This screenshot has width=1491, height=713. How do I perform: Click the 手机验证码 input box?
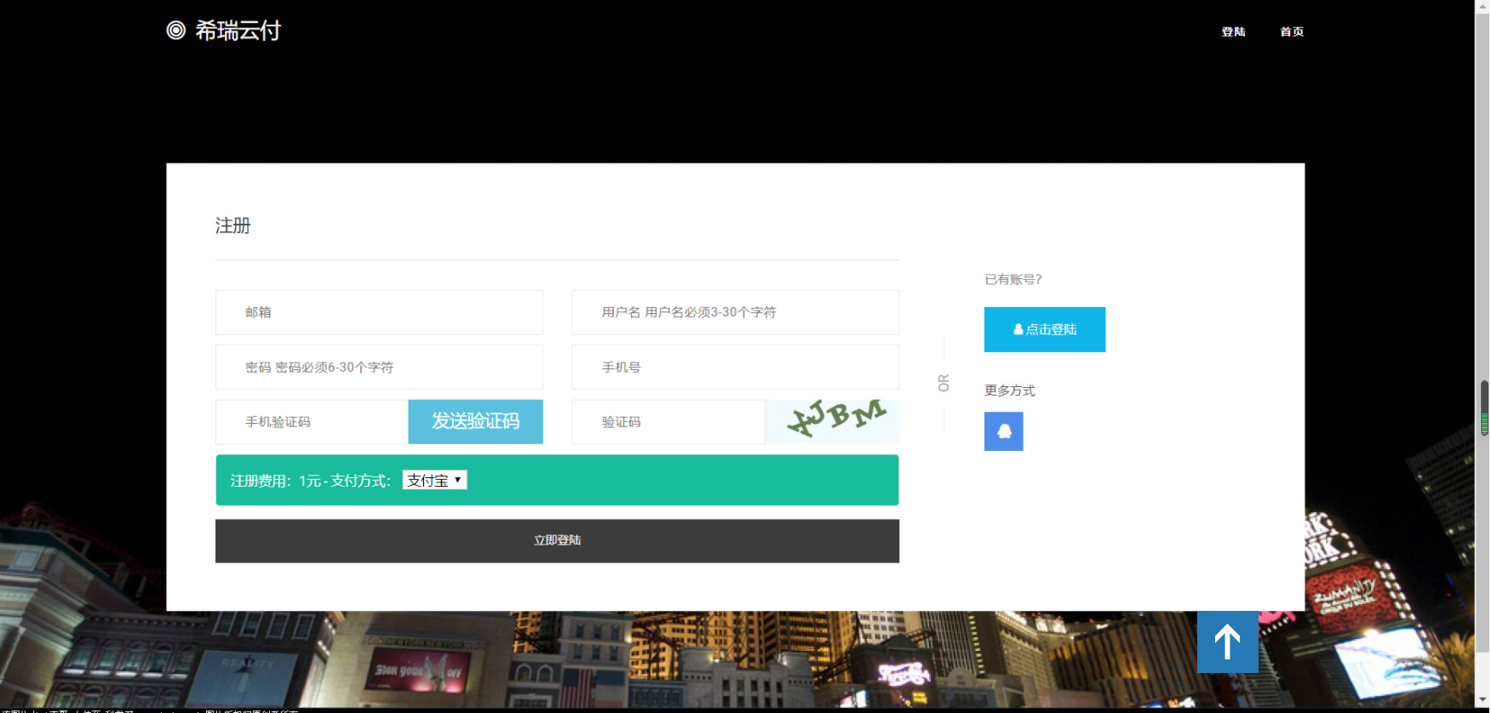312,422
